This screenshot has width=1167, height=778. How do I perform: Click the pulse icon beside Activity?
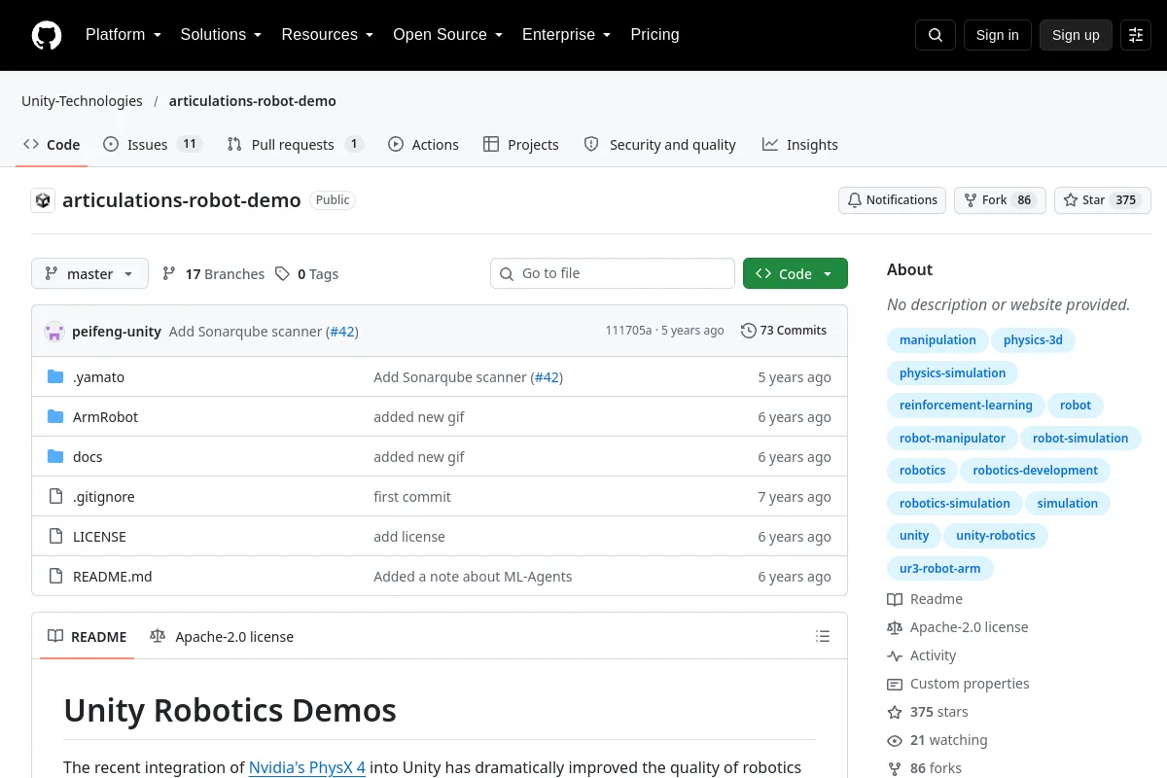[x=895, y=655]
